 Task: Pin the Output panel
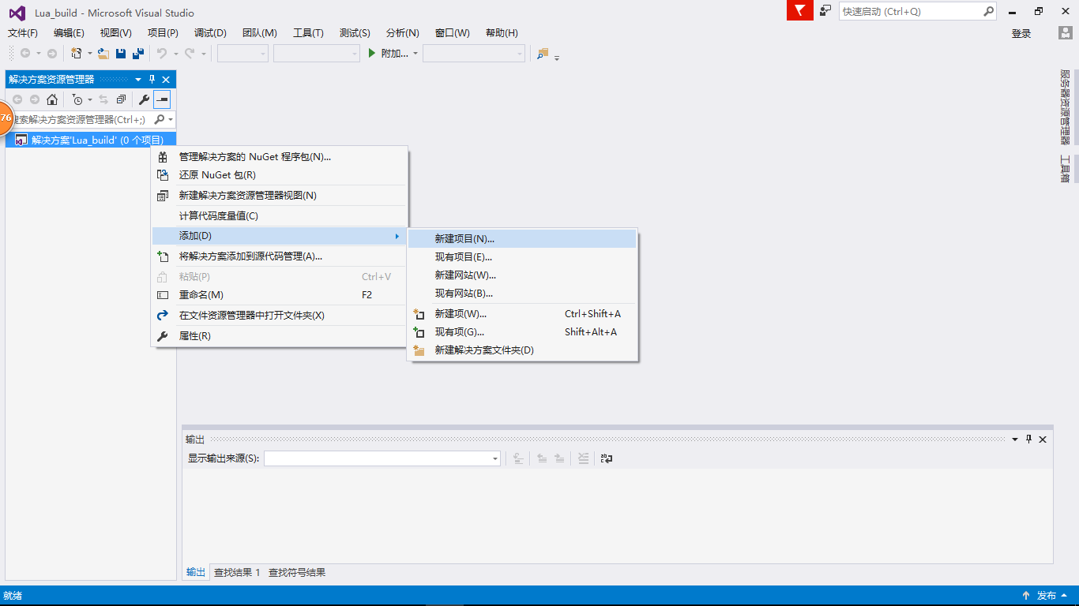point(1028,440)
